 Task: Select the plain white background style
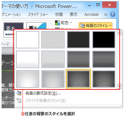28,40
